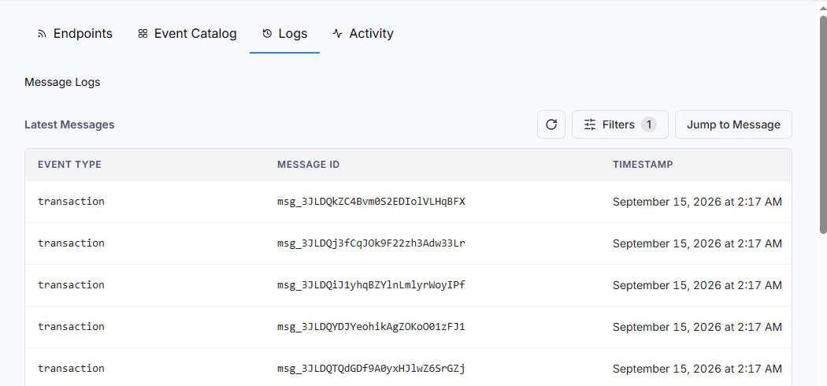Click the vertical page scrollbar thumb

point(823,124)
